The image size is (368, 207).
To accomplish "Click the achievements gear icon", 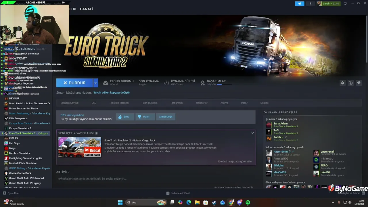I will click(x=203, y=83).
